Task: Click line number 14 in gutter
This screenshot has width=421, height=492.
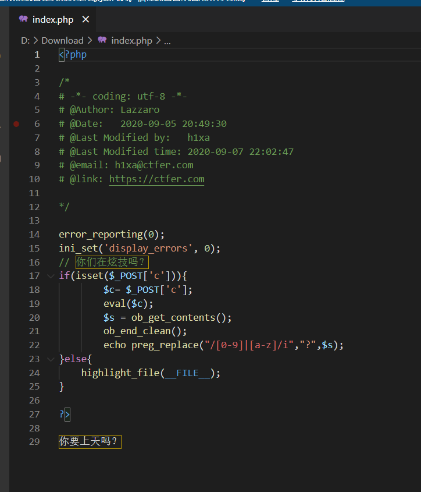Action: point(34,235)
